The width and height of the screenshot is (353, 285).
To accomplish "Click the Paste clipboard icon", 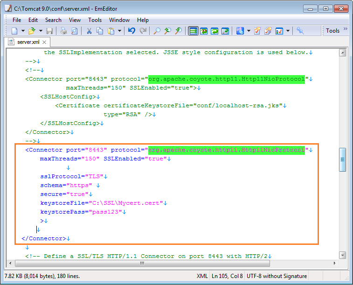I will [111, 31].
